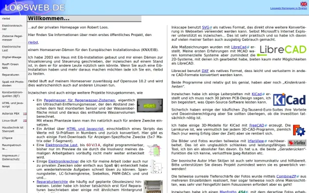The height and width of the screenshot is (193, 309).
Task: Open Elektronische Last sidebar entry
Action: click(x=13, y=48)
